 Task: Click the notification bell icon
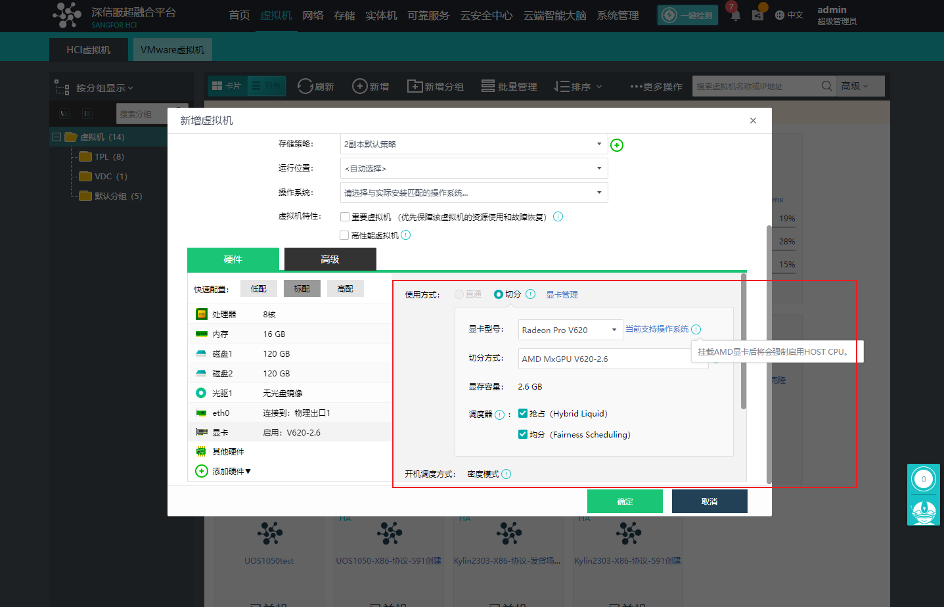tap(735, 15)
